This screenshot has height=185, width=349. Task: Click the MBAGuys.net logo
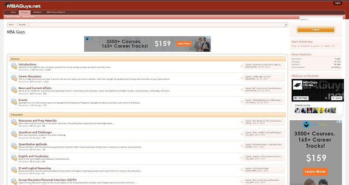(x=23, y=5)
